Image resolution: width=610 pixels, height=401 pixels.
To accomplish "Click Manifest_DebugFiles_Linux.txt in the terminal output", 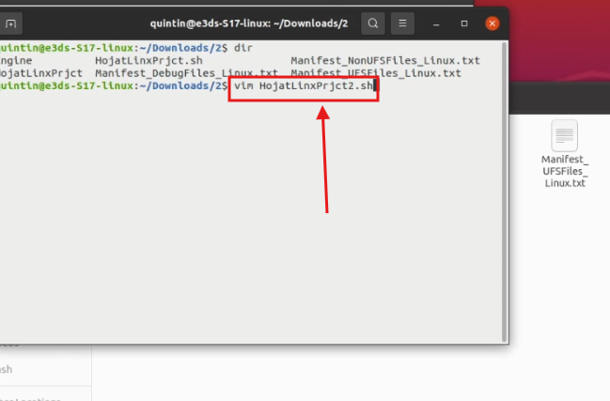I will point(186,72).
